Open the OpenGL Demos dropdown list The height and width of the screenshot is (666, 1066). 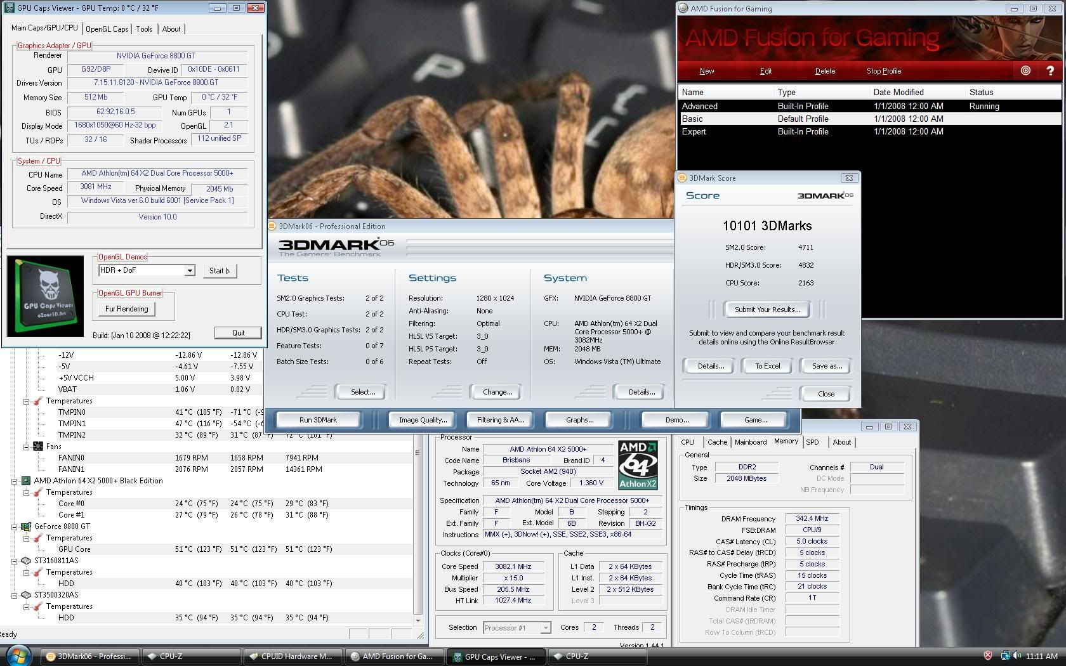(189, 271)
